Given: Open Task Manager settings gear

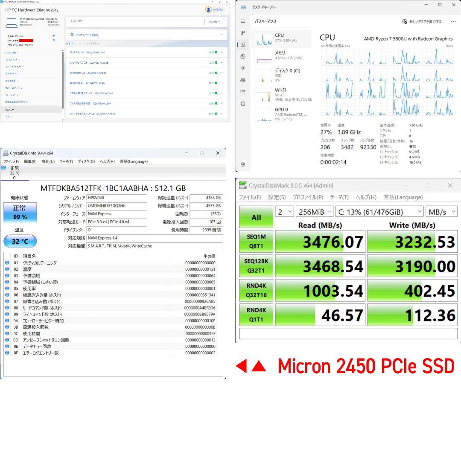Looking at the screenshot, I should pyautogui.click(x=243, y=165).
